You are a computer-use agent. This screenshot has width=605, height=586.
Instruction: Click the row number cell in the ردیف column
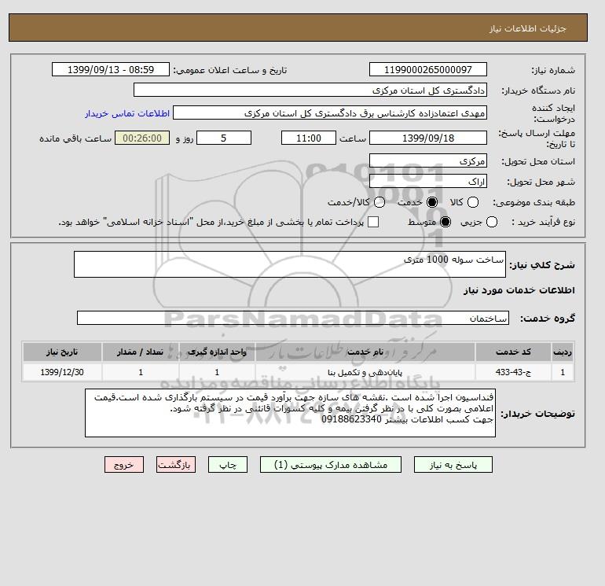[x=563, y=372]
